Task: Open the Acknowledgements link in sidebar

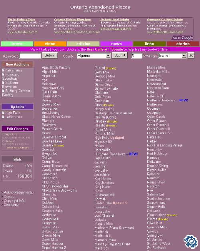Action: (18, 192)
